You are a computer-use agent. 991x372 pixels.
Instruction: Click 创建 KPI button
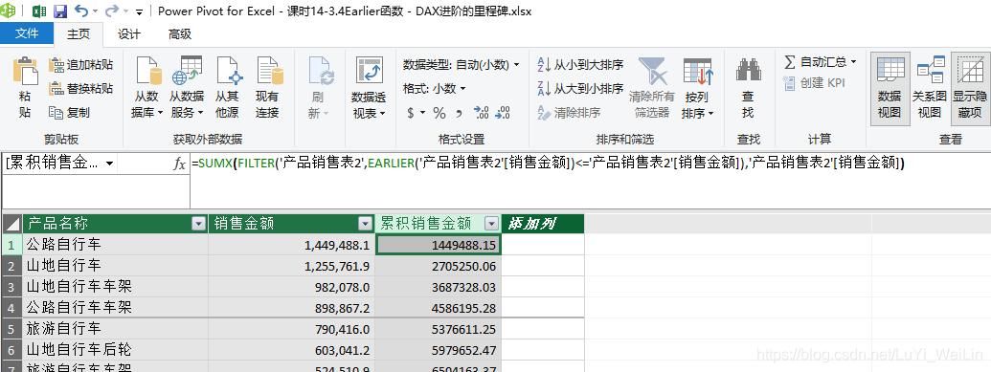point(814,83)
